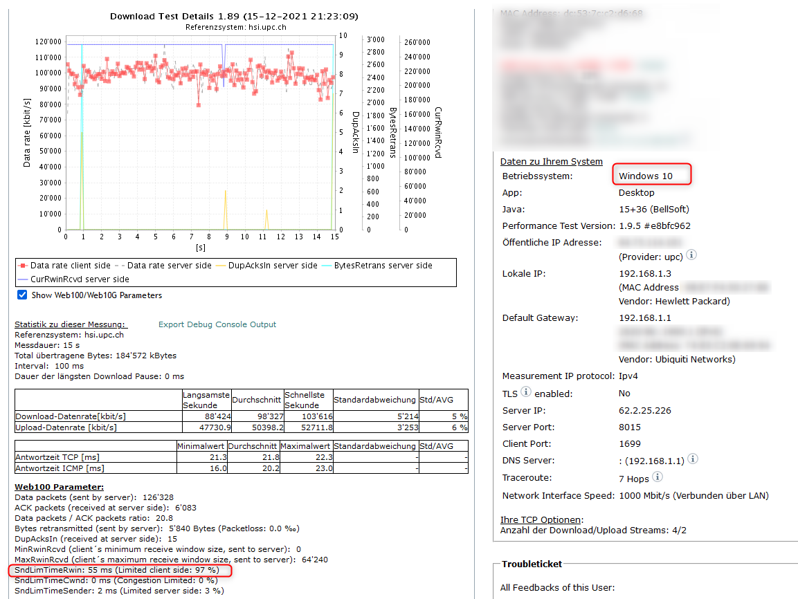Collapse the Web100 Parameter section heading
798x599 pixels.
(59, 487)
